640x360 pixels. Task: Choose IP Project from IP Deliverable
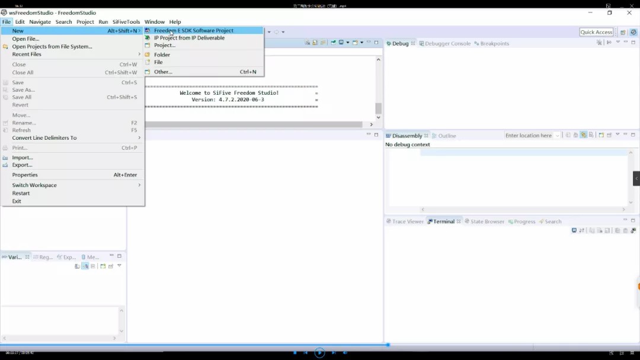coord(204,38)
